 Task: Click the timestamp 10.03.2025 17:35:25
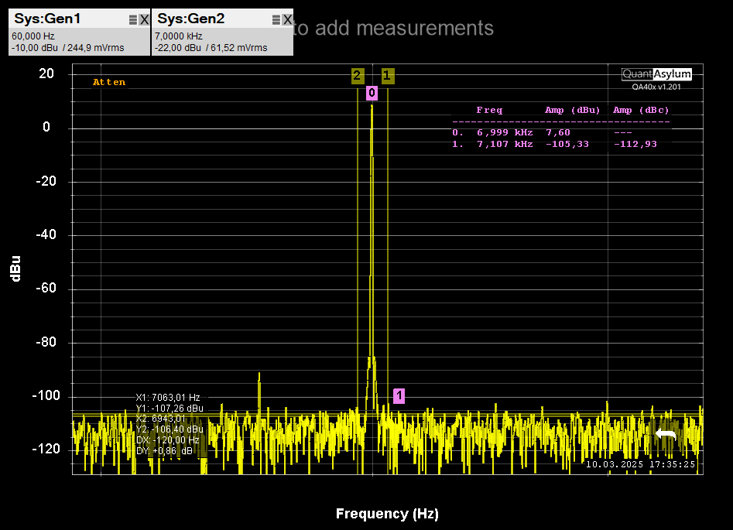tap(640, 464)
